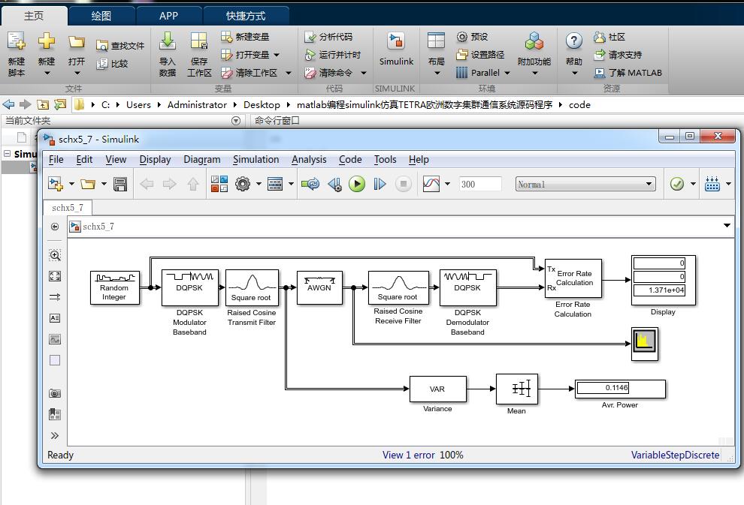The height and width of the screenshot is (505, 744).
Task: Open Model Configuration Parameters gear icon
Action: (243, 184)
